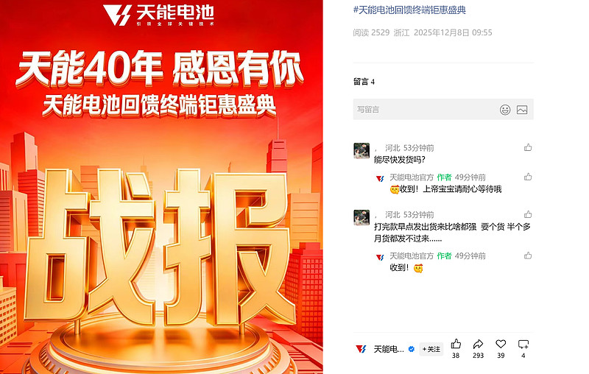Viewport: 589px width, 374px height.
Task: Follow the account with +关注 button
Action: [431, 349]
